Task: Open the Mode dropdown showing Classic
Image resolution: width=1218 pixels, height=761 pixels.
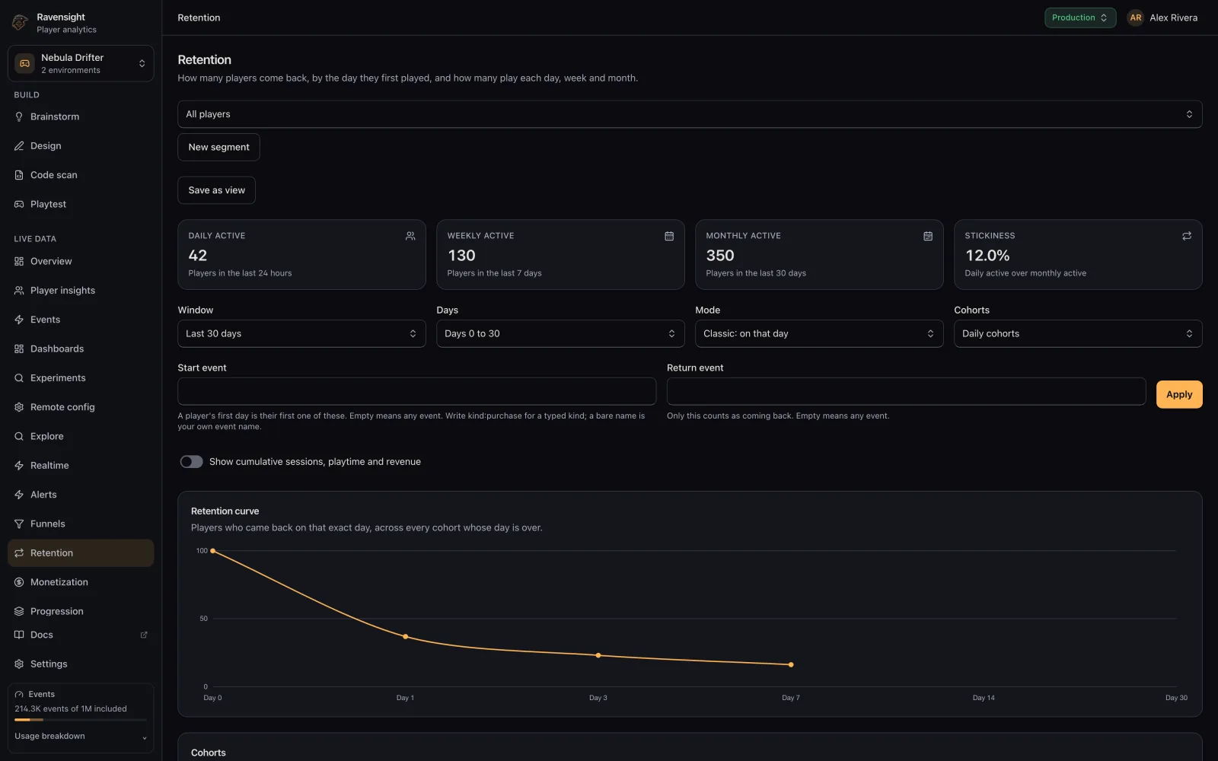Action: [819, 333]
